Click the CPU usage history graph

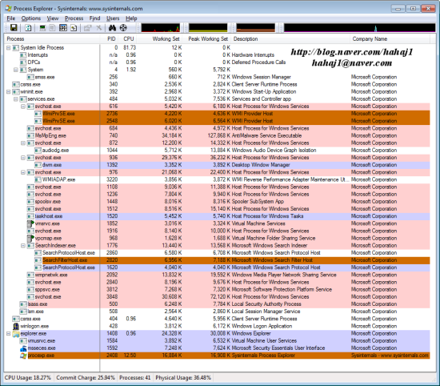pos(161,28)
